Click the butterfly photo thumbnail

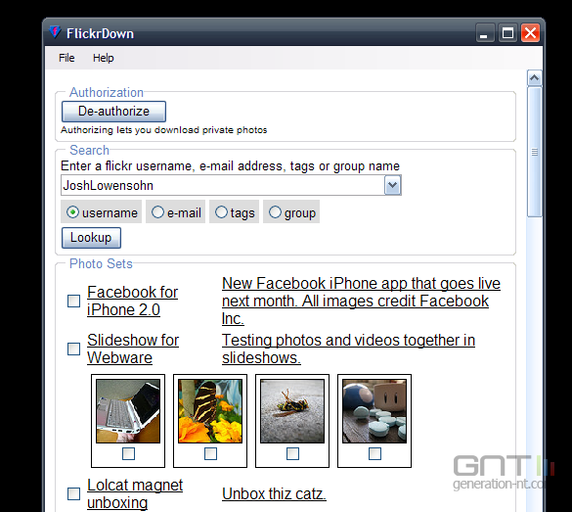coord(210,411)
